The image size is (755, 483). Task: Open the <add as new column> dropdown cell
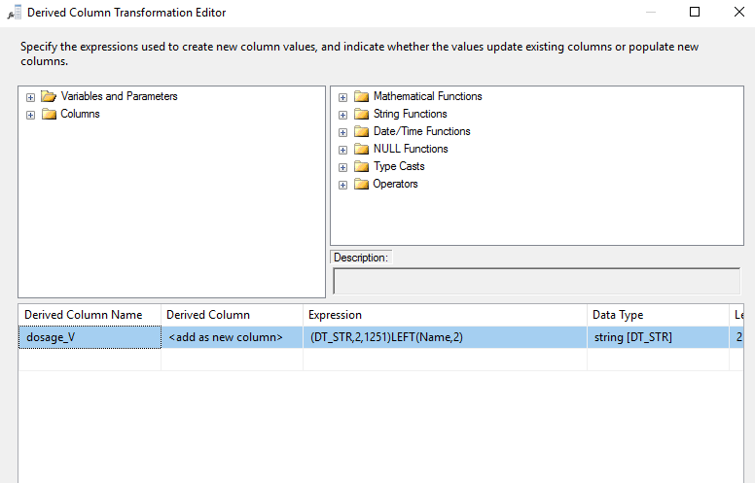[233, 337]
